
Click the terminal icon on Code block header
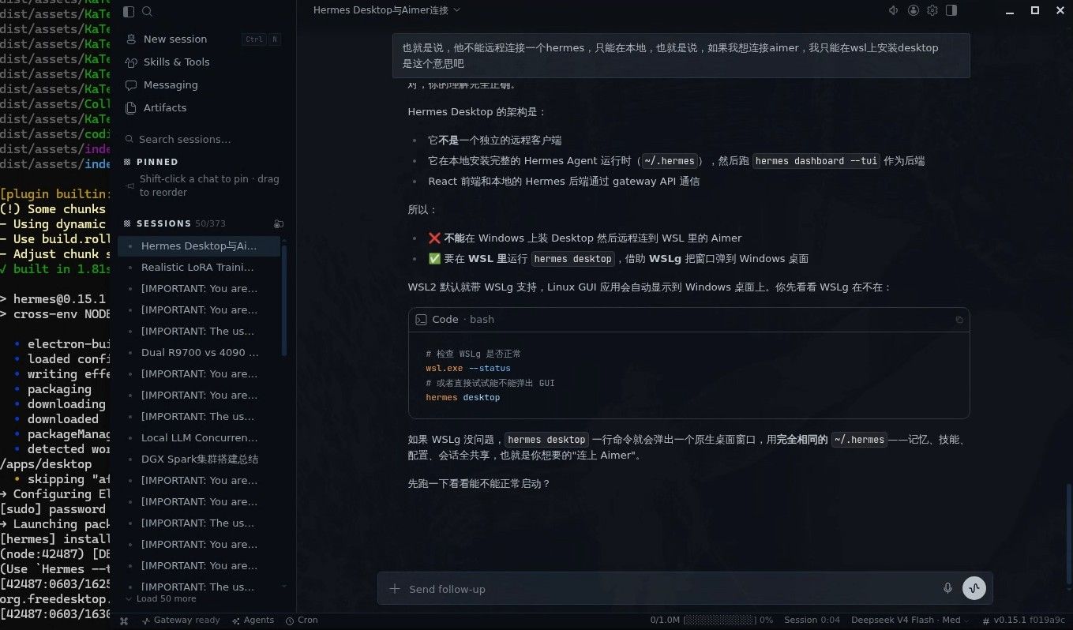[x=422, y=320]
